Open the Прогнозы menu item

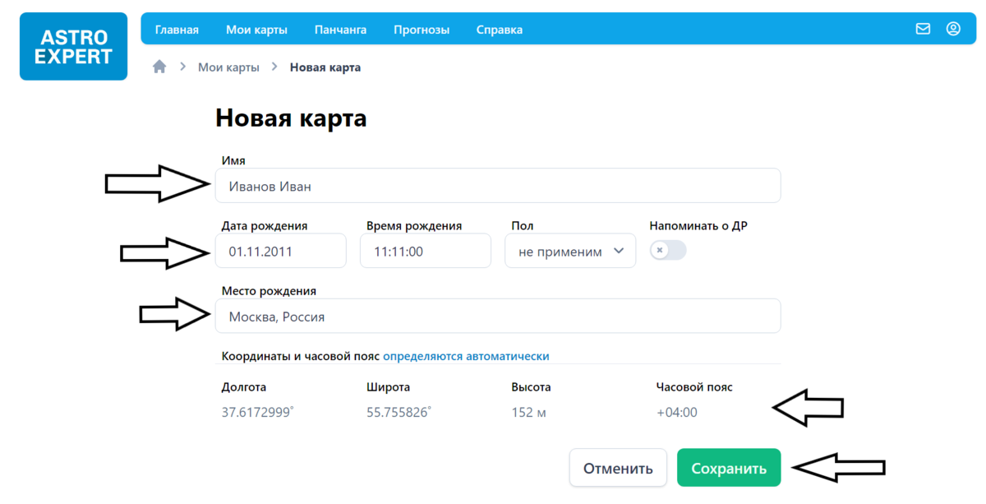tap(422, 30)
